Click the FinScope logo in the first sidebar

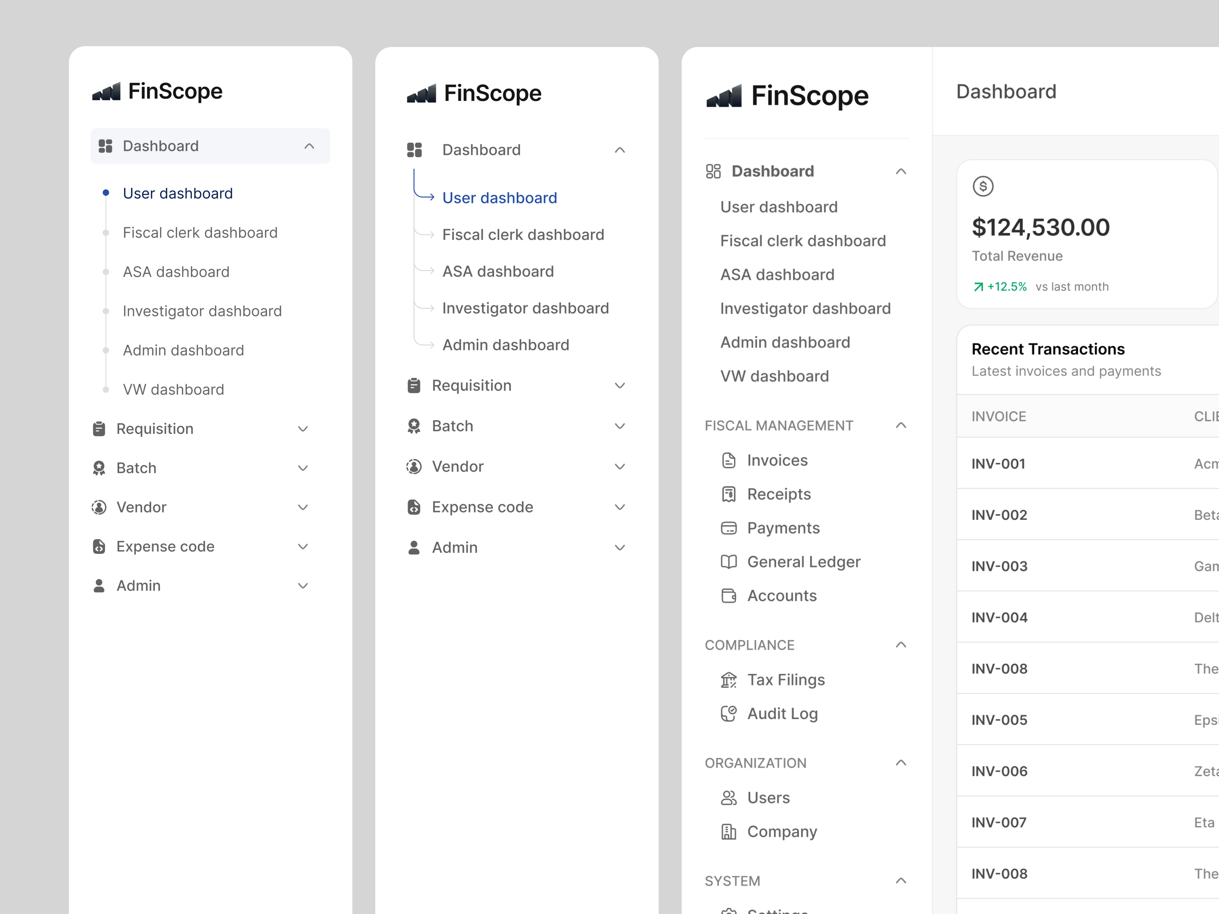(157, 91)
